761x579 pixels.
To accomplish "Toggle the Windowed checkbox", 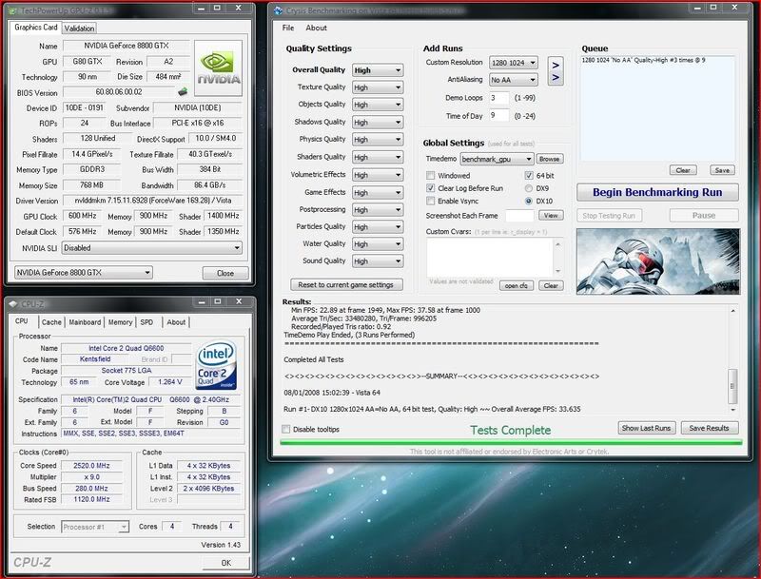I will click(431, 175).
